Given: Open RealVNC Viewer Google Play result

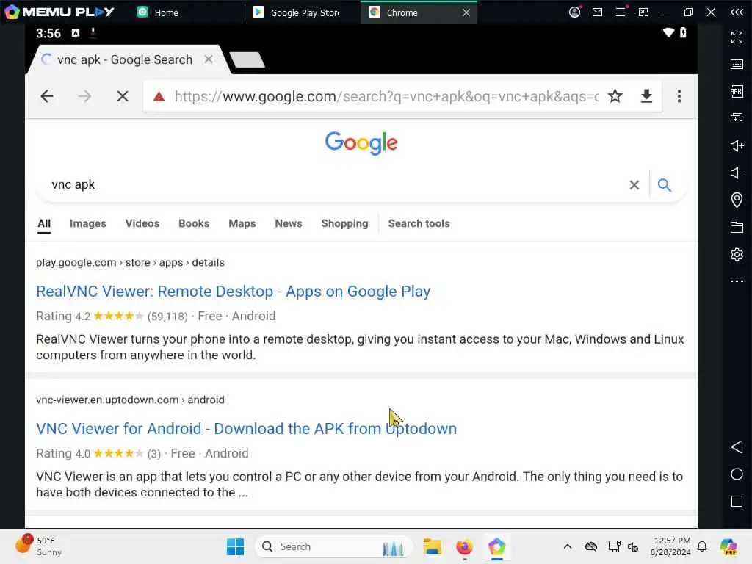Looking at the screenshot, I should click(233, 291).
